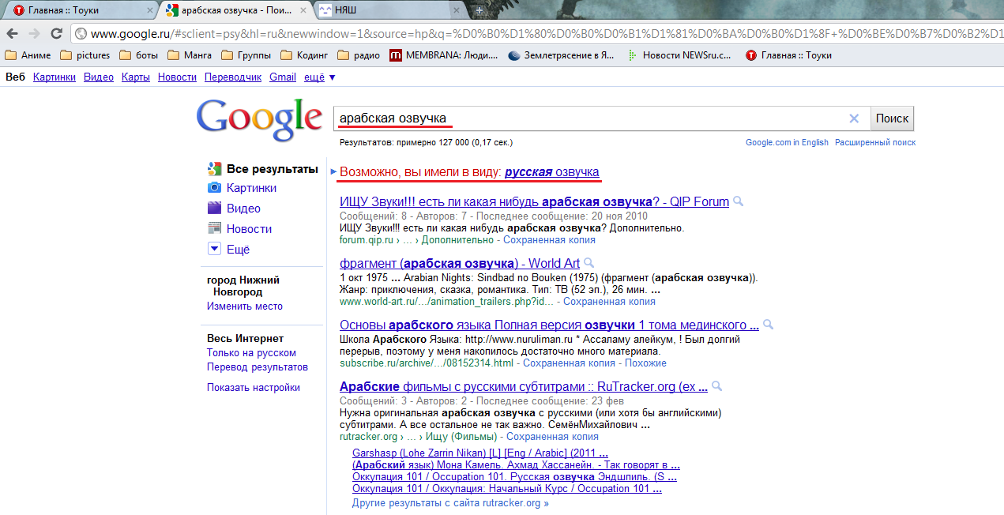The height and width of the screenshot is (515, 1004).
Task: Go forward with the browser forward arrow
Action: pos(34,34)
